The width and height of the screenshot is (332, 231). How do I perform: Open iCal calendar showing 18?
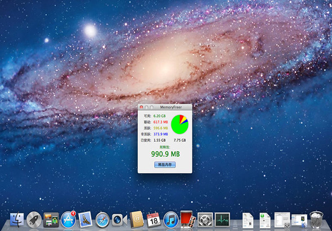[154, 219]
